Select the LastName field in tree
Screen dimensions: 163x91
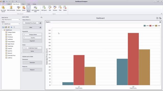(10, 39)
